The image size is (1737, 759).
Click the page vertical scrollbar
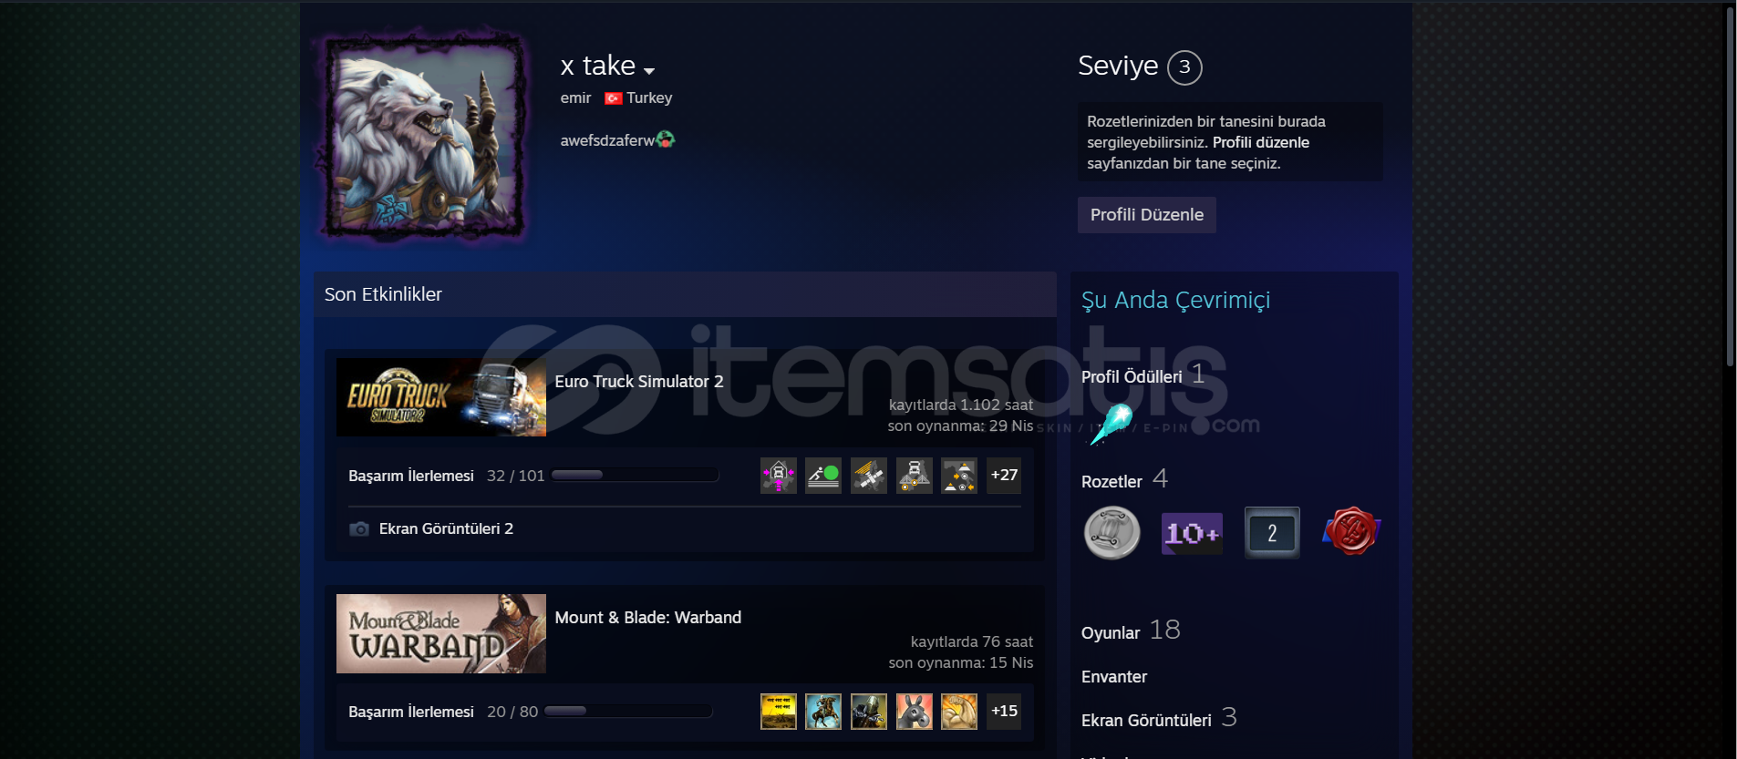point(1730,187)
